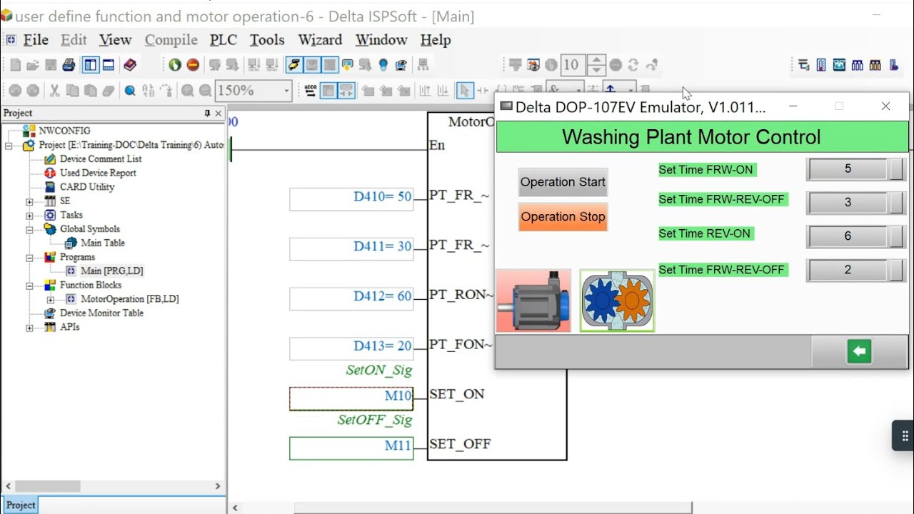Image resolution: width=914 pixels, height=514 pixels.
Task: Click the arrow selection pointer tool
Action: [464, 91]
